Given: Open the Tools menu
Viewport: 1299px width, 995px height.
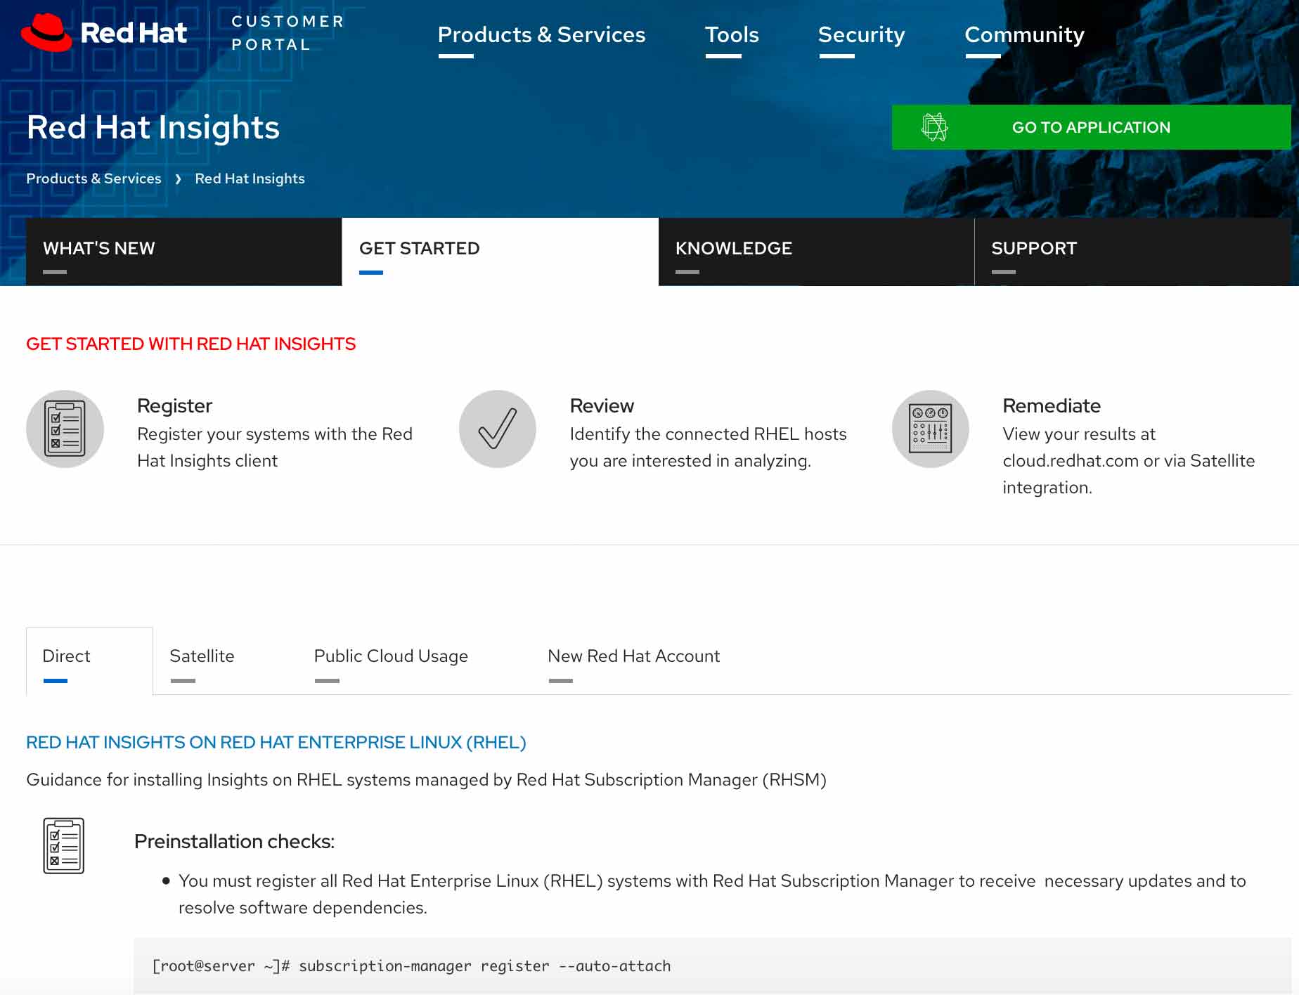Looking at the screenshot, I should 732,34.
